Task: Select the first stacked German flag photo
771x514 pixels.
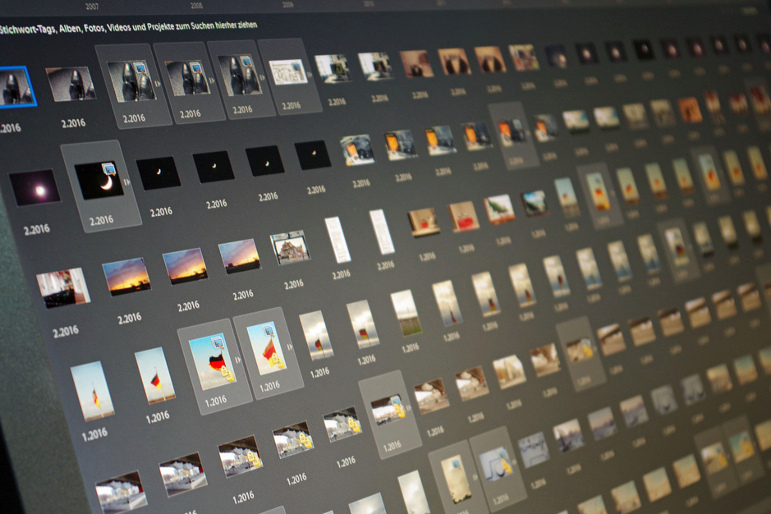Action: click(213, 362)
